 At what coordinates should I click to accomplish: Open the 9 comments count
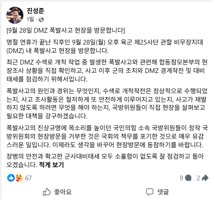tap(181, 178)
